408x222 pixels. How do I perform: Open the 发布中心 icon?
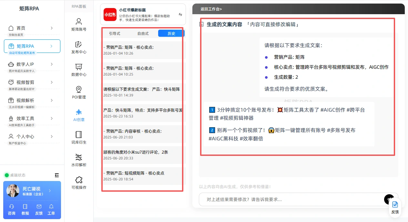(79, 44)
